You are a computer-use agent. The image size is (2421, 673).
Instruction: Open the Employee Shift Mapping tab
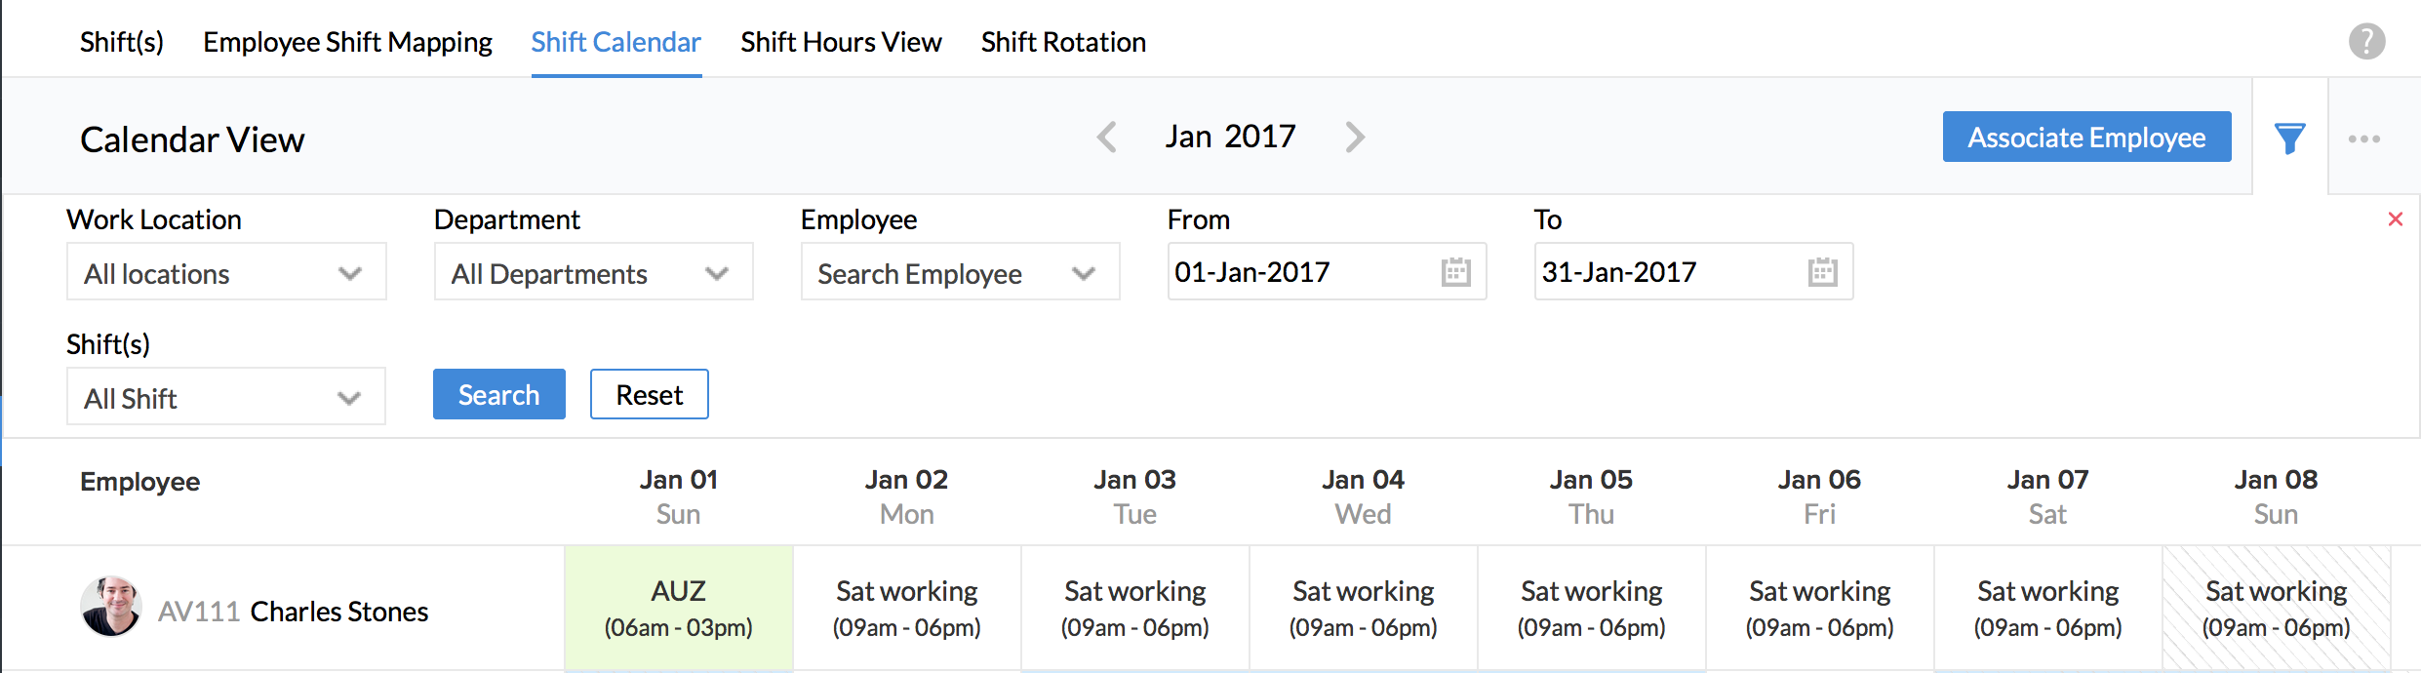347,43
